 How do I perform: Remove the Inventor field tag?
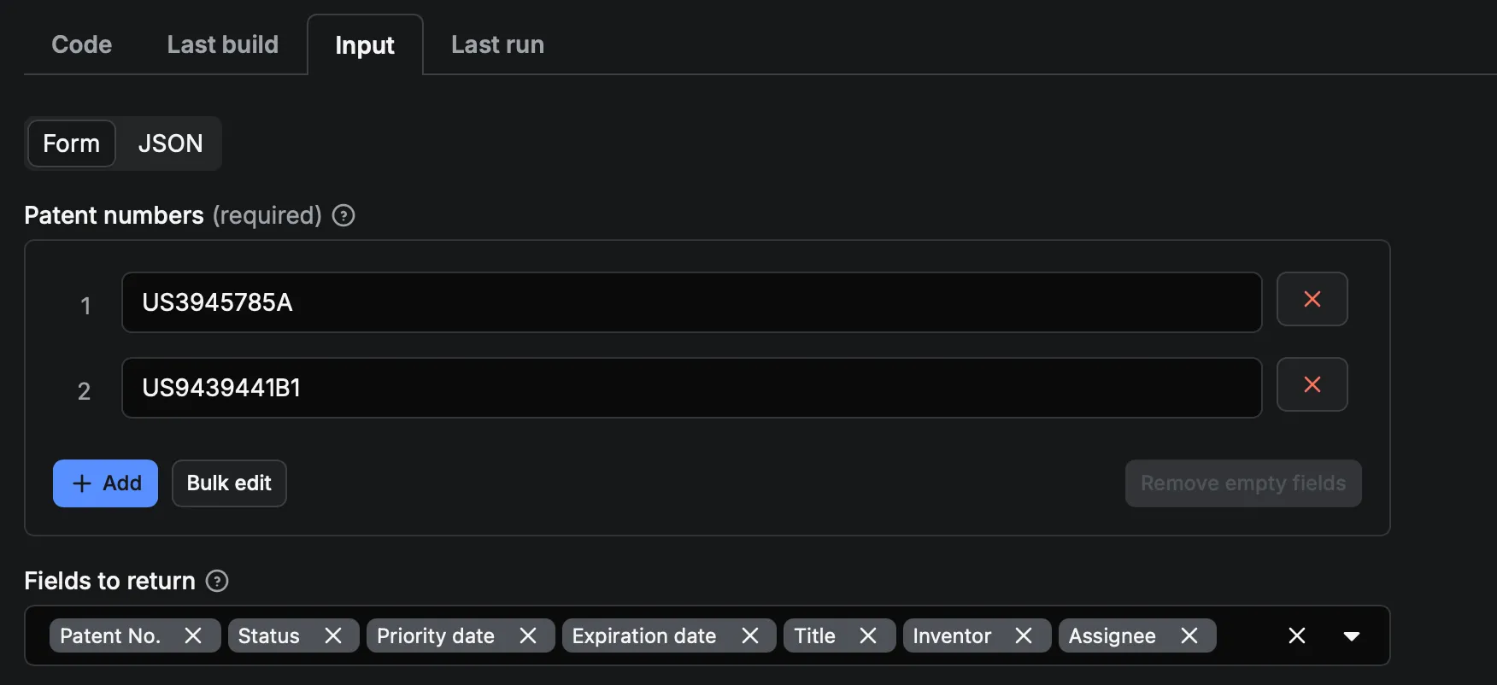pyautogui.click(x=1024, y=635)
